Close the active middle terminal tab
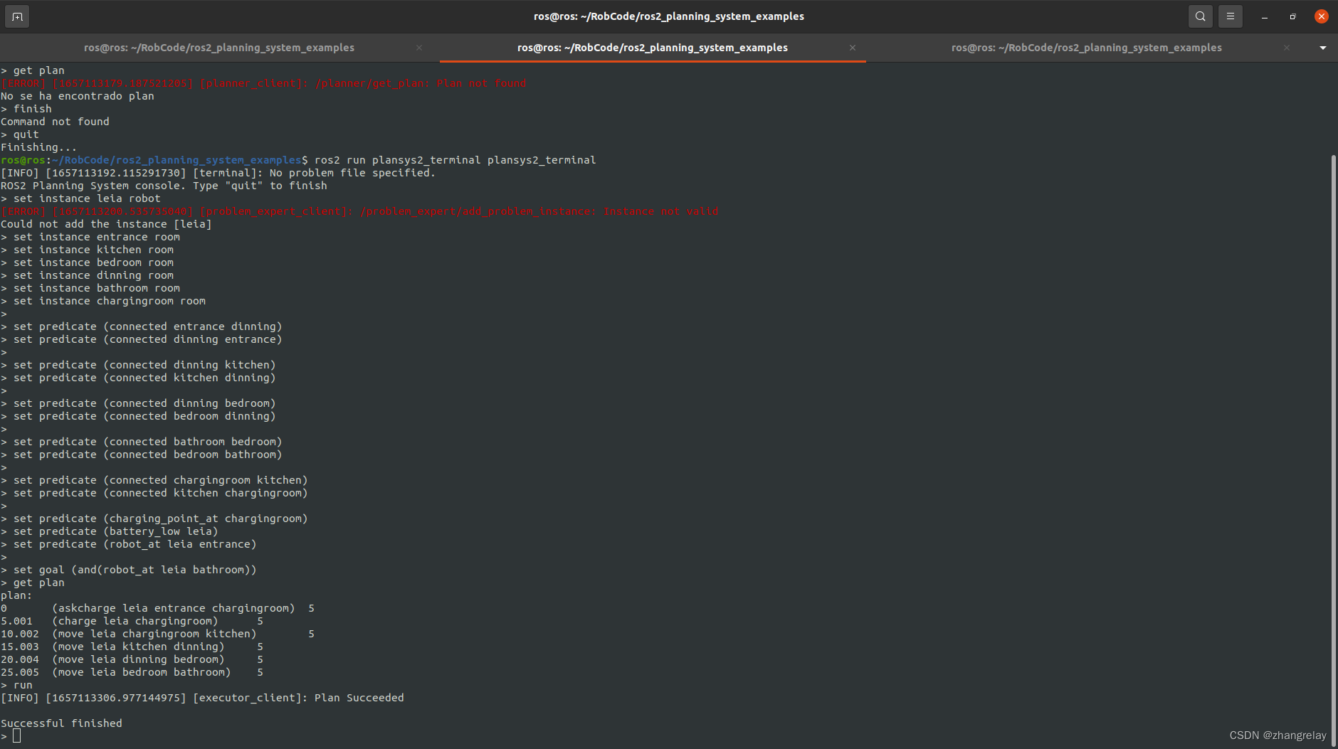1338x749 pixels. (852, 48)
